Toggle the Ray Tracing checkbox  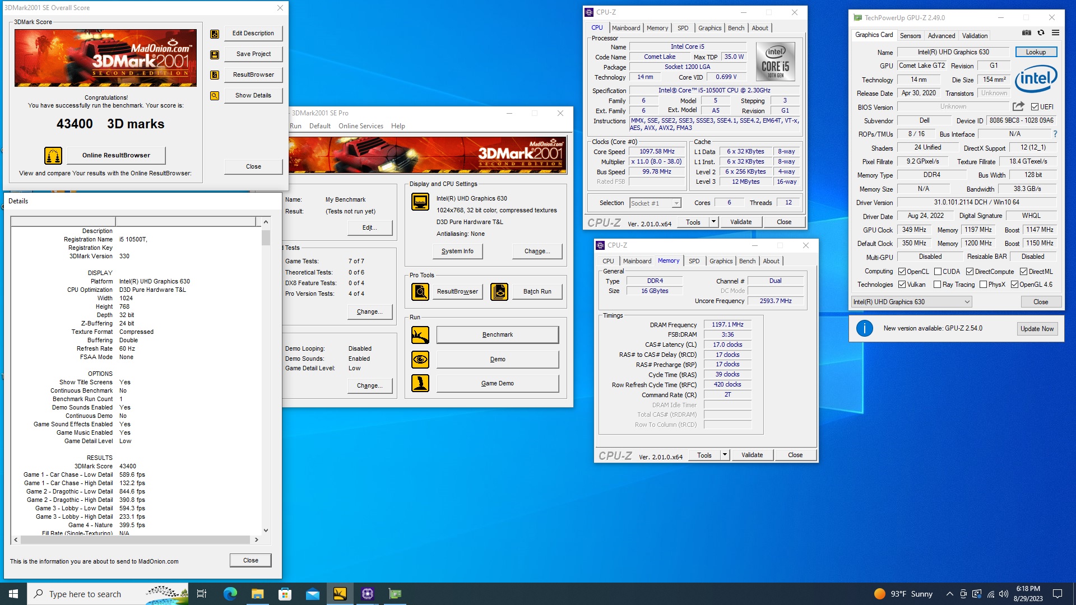tap(937, 285)
